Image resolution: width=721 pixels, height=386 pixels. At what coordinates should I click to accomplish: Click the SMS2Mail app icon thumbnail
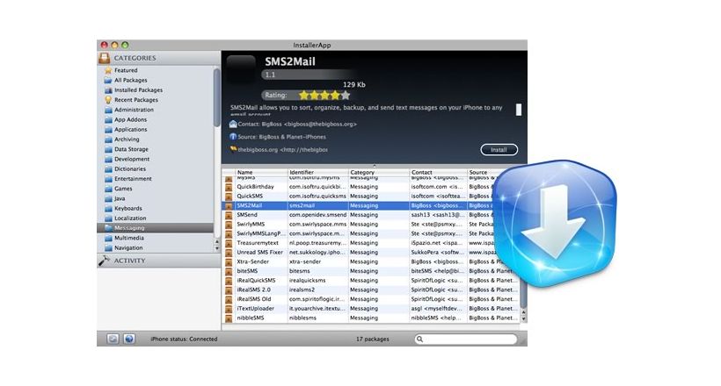[x=241, y=68]
